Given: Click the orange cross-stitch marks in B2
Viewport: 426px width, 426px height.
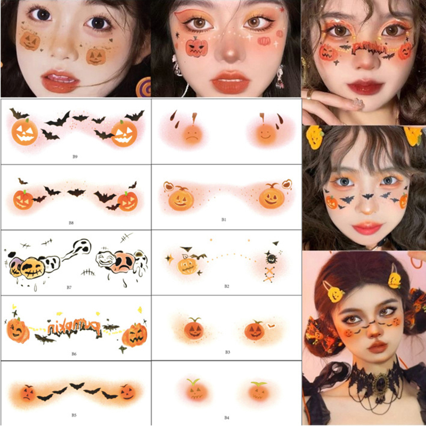Looking at the screenshot, I should 269,274.
